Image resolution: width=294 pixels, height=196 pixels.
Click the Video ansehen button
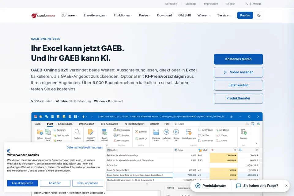[238, 72]
